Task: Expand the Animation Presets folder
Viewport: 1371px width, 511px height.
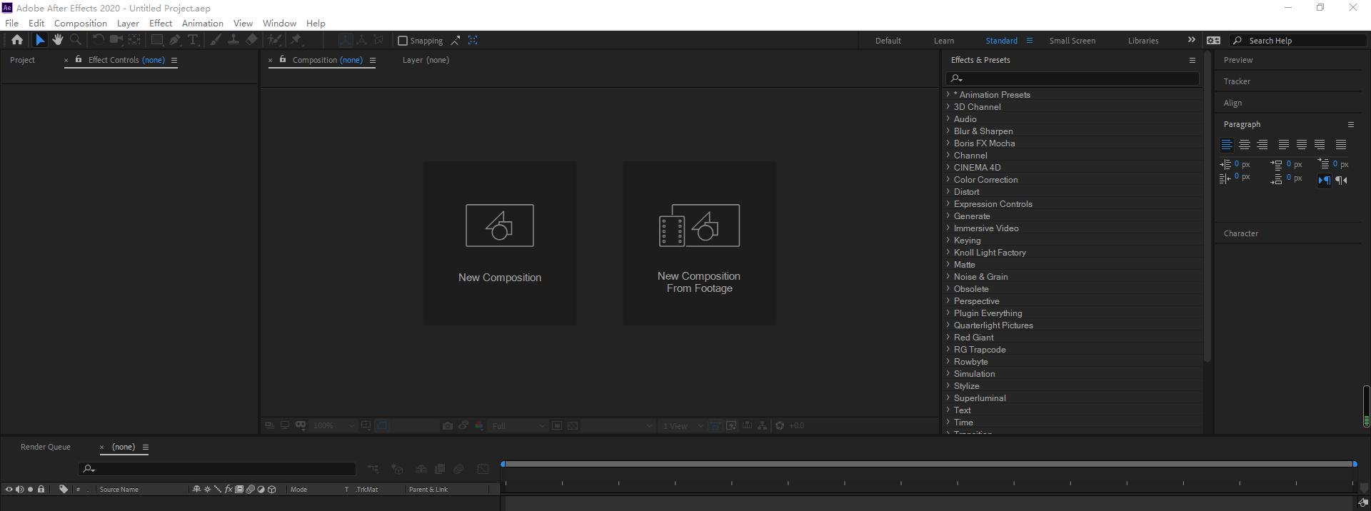Action: 948,95
